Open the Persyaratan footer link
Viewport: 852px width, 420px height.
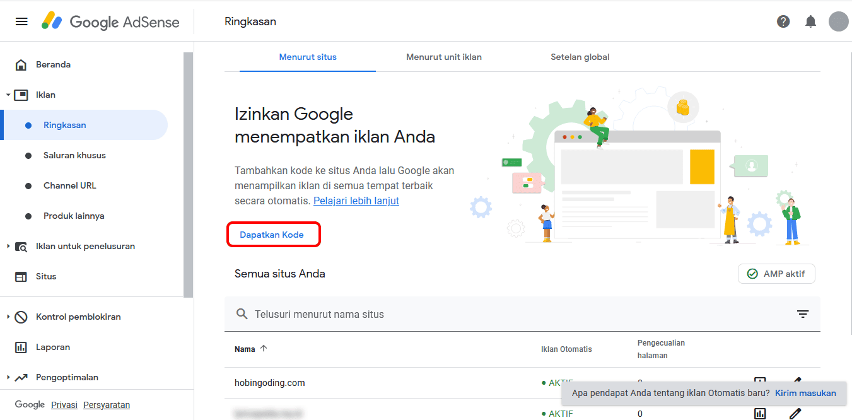(x=107, y=405)
